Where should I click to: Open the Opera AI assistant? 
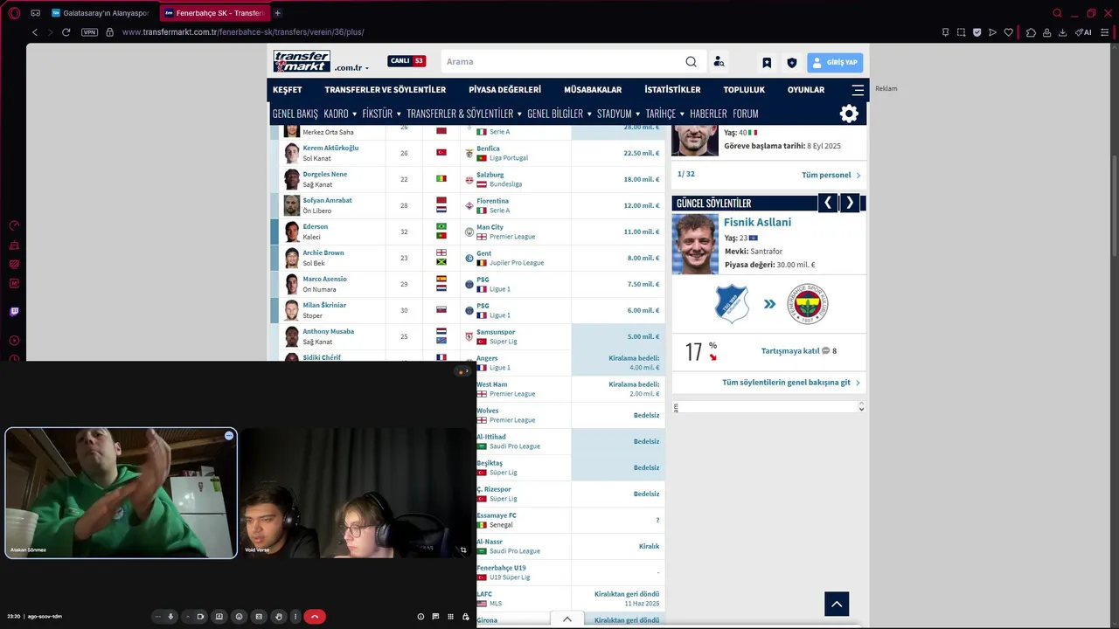tap(1083, 32)
